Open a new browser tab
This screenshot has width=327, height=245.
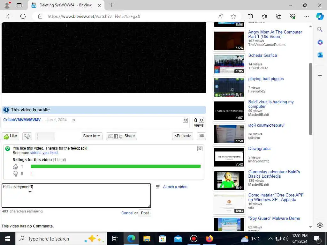(111, 5)
